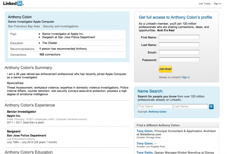Open the Join Today link

[x=204, y=3]
